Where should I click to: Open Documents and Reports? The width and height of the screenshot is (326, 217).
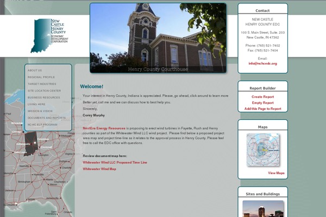[47, 118]
